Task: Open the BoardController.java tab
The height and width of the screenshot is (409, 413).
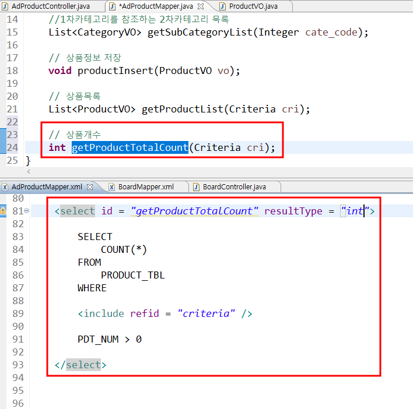Action: pyautogui.click(x=234, y=187)
